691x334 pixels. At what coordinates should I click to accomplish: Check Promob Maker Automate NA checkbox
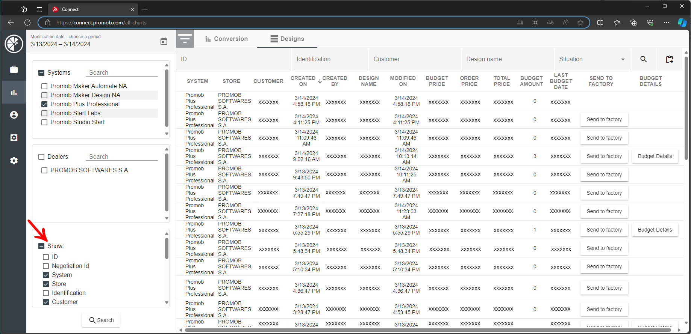44,86
